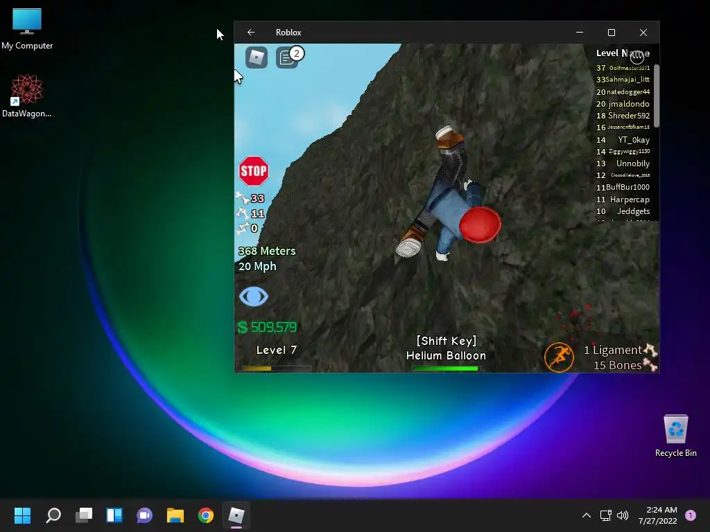Click the 1 Ligament bone icon
This screenshot has height=532, width=710.
650,350
